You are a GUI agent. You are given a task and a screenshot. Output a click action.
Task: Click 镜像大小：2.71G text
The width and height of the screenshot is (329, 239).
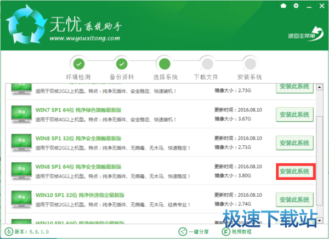click(232, 147)
